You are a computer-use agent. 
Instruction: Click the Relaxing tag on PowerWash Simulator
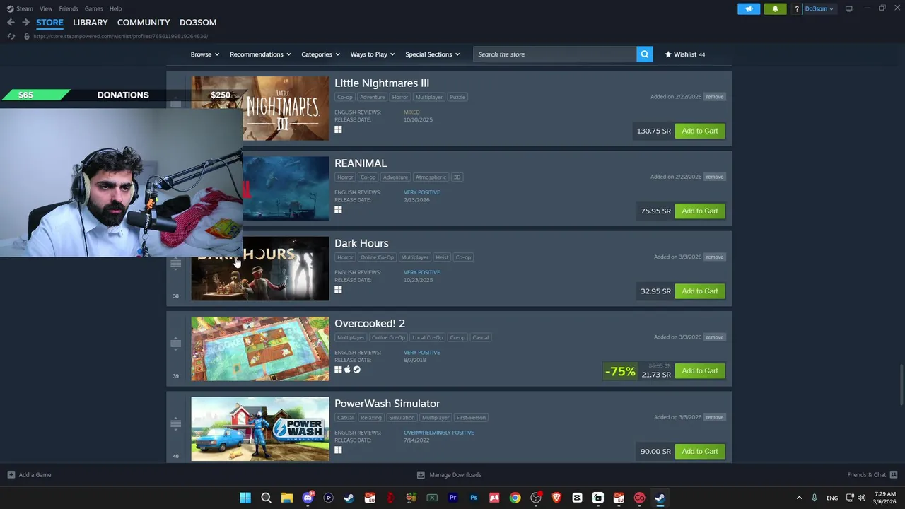(x=371, y=417)
